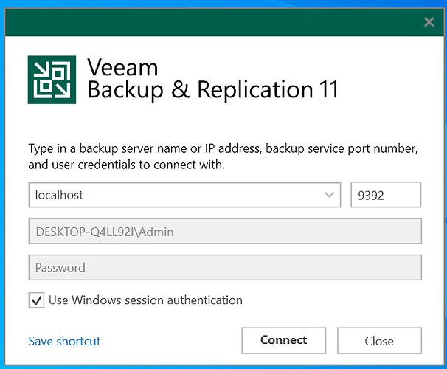The image size is (447, 369).
Task: Click the 'Backup & Replication 11' heading text
Action: (212, 90)
